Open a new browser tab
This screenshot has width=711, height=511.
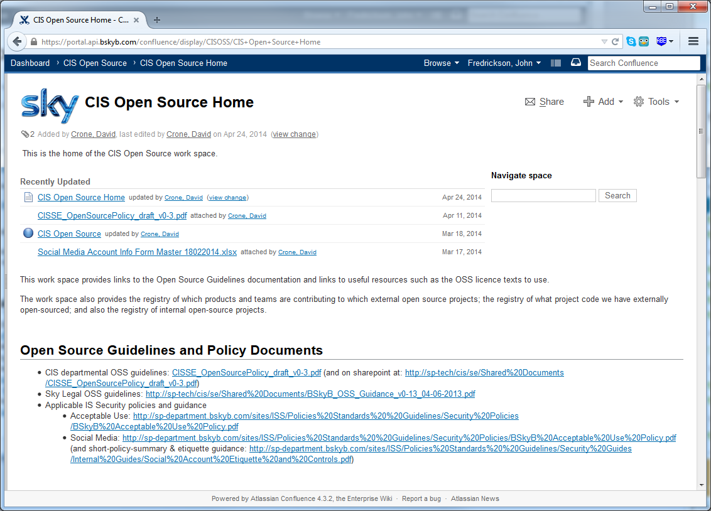157,19
